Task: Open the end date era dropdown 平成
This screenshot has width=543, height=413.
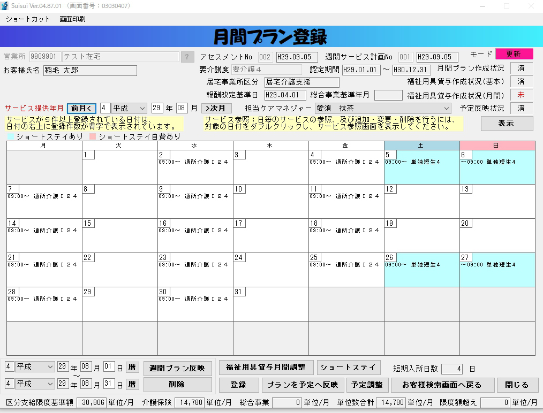Action: point(35,384)
